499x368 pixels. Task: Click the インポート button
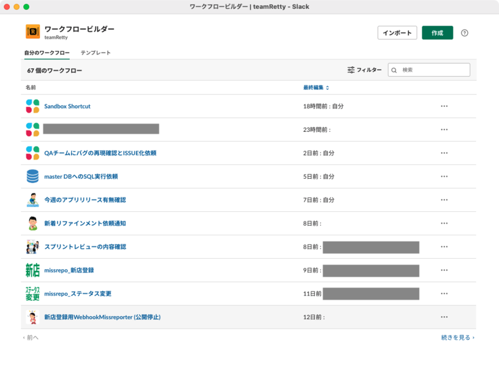point(397,33)
